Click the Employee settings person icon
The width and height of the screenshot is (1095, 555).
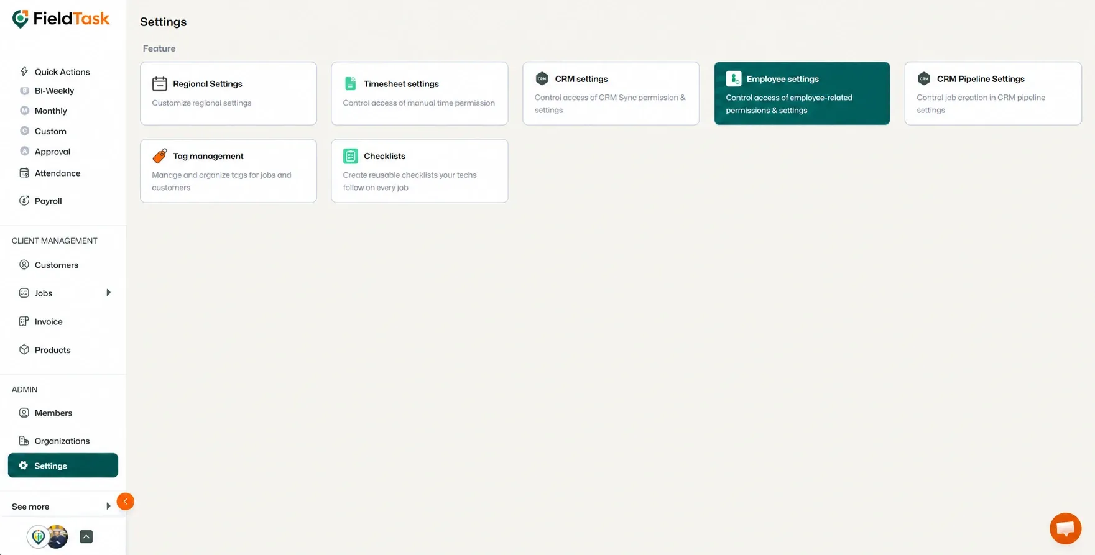pyautogui.click(x=734, y=79)
